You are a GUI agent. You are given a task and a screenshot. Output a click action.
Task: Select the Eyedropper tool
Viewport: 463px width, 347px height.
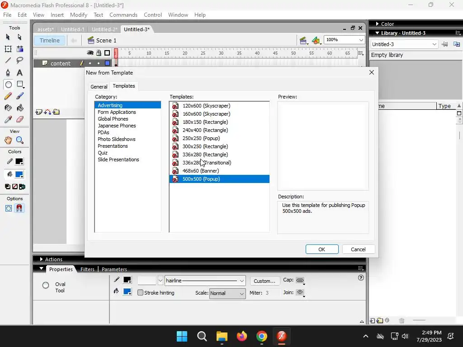coord(8,119)
